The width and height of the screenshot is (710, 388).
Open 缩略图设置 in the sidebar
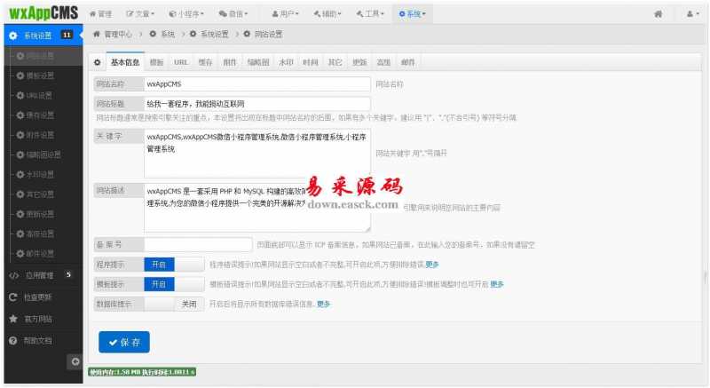(43, 154)
